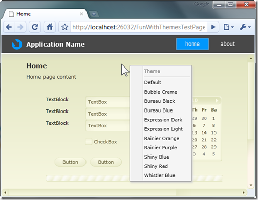This screenshot has width=258, height=200.
Task: Click the Theme header in the menu
Action: [x=152, y=71]
